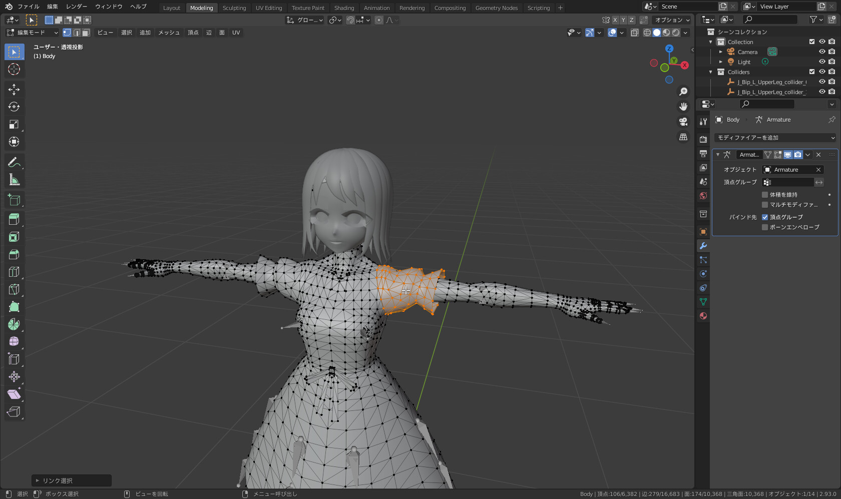Select the Bevel tool
Screen dimensions: 841x499
coord(14,254)
